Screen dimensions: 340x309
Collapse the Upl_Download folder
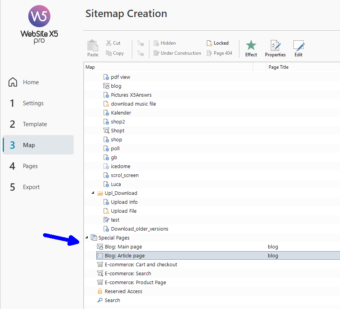93,193
